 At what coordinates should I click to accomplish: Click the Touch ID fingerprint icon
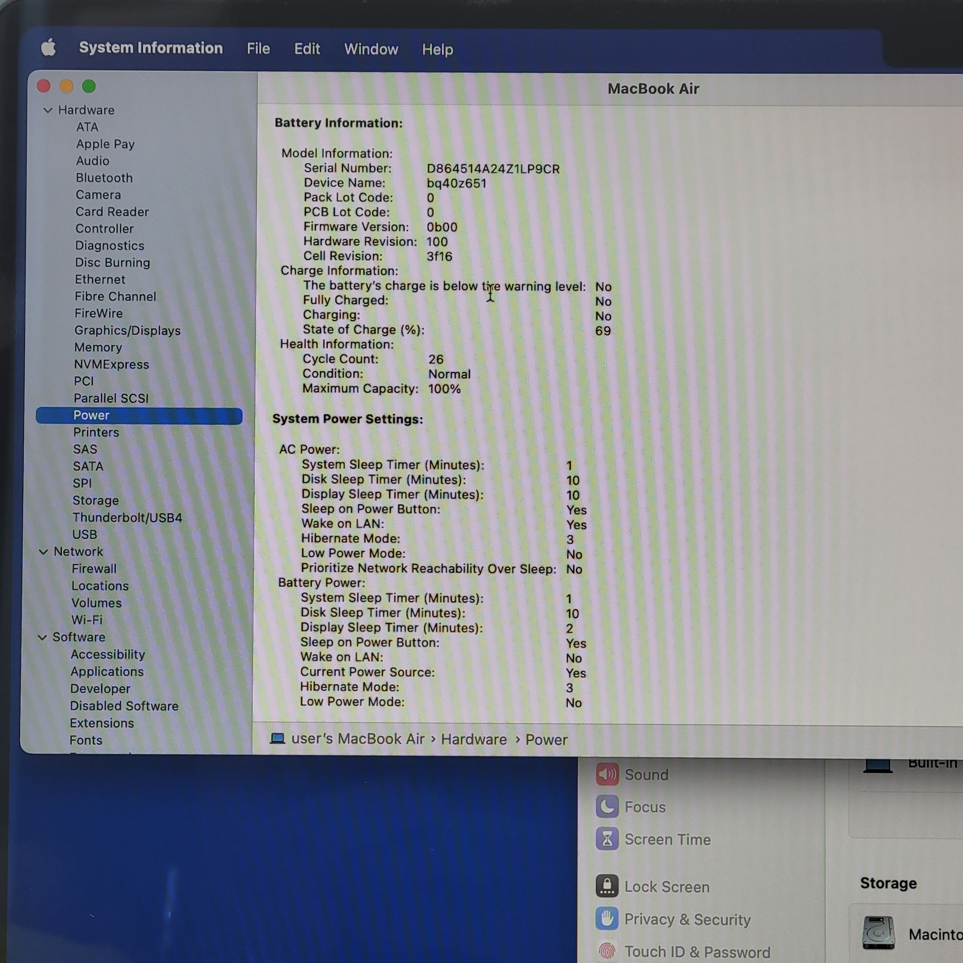tap(607, 951)
